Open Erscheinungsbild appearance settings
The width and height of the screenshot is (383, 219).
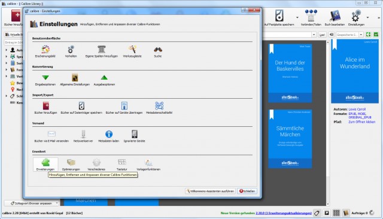point(45,51)
